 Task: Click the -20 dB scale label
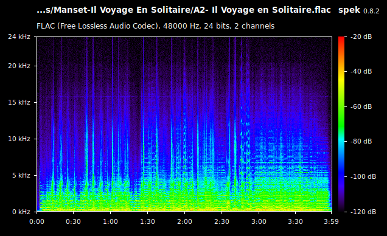(x=361, y=36)
